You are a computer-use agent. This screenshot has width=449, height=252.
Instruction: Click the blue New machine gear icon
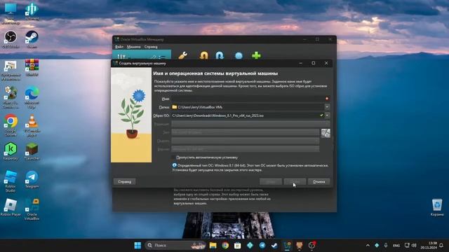pyautogui.click(x=239, y=55)
